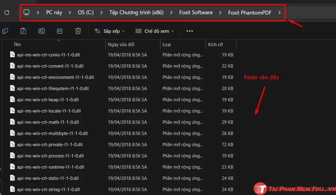Click the Delete (trash) icon in the toolbar
336x195 pixels.
tap(78, 31)
